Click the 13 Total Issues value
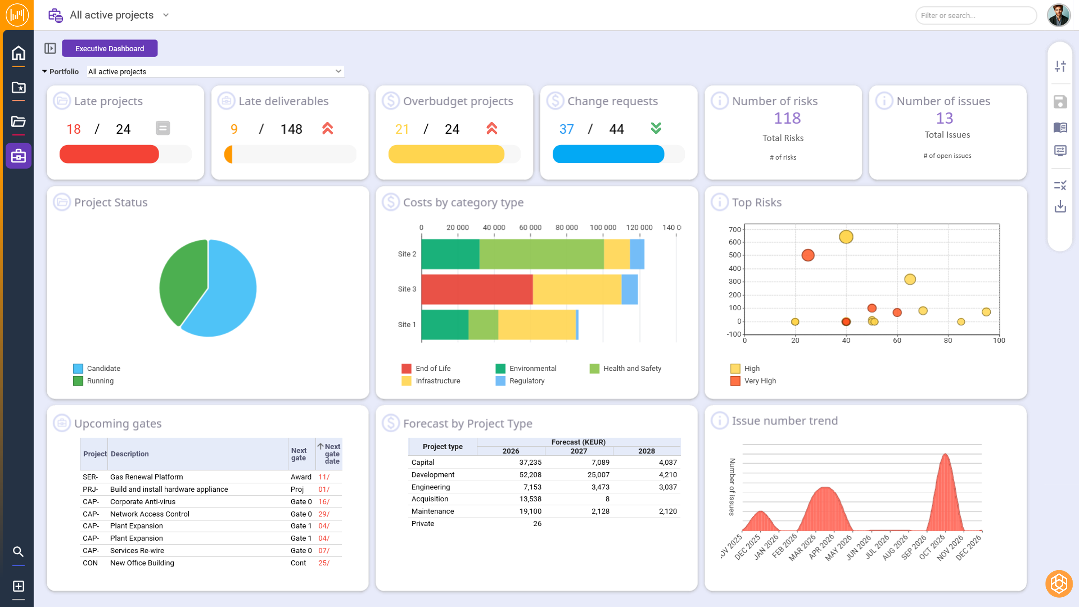This screenshot has width=1079, height=607. [944, 118]
